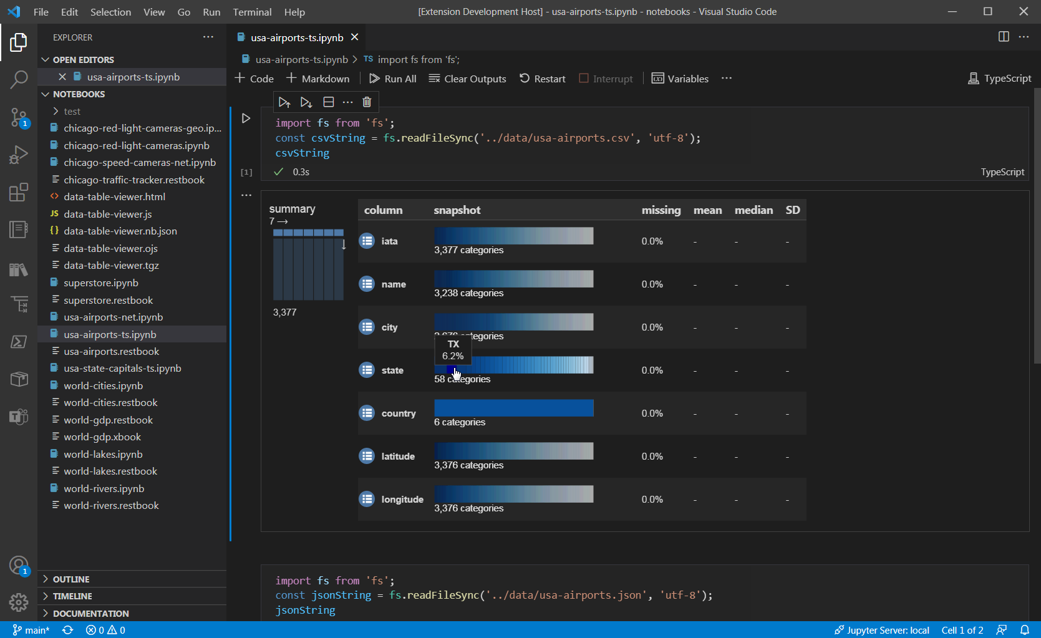Click the country snapshot color bar
The width and height of the screenshot is (1041, 638).
click(514, 408)
